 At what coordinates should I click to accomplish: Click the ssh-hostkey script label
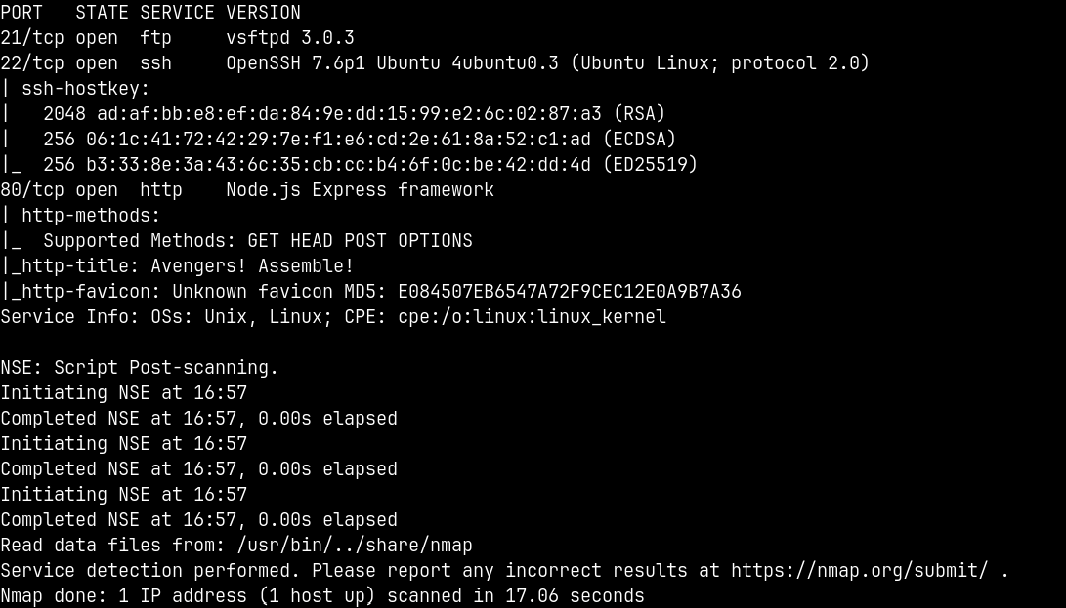(86, 89)
